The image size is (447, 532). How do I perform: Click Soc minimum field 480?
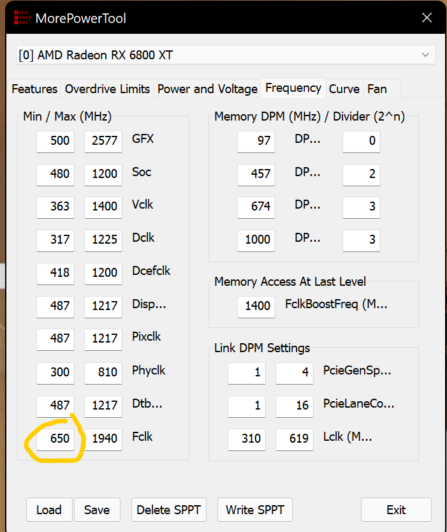(55, 174)
